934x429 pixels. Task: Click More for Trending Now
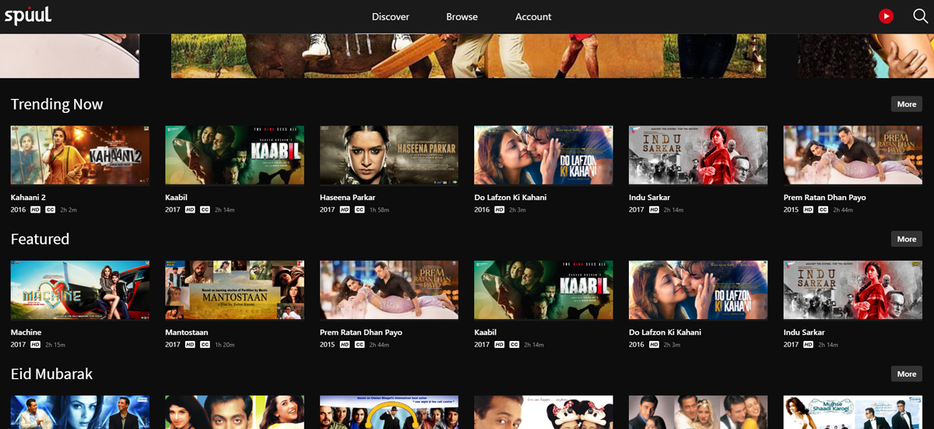pos(907,104)
